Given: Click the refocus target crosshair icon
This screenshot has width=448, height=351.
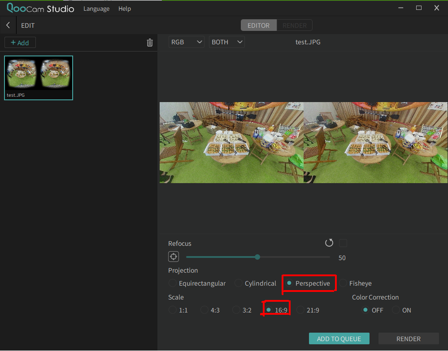Looking at the screenshot, I should coord(174,257).
